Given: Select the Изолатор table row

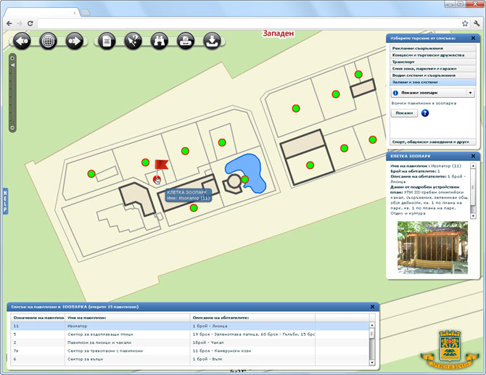Looking at the screenshot, I should (x=190, y=326).
